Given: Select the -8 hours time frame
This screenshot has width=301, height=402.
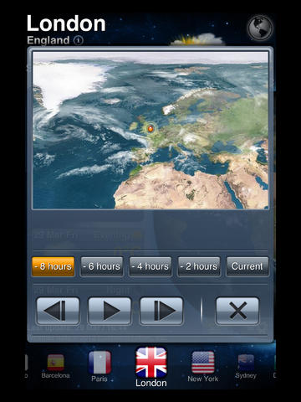Looking at the screenshot, I should pyautogui.click(x=53, y=266).
